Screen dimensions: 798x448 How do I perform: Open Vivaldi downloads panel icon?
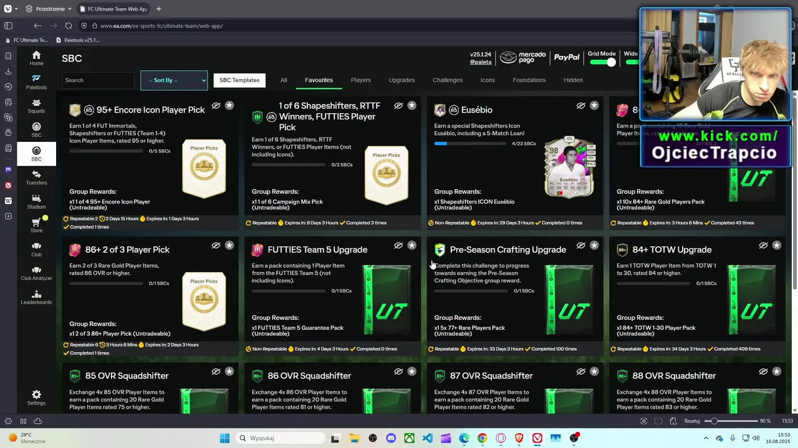pos(8,72)
